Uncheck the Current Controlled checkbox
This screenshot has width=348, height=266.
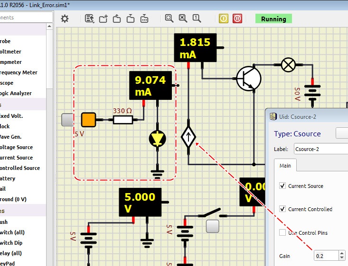click(x=283, y=209)
